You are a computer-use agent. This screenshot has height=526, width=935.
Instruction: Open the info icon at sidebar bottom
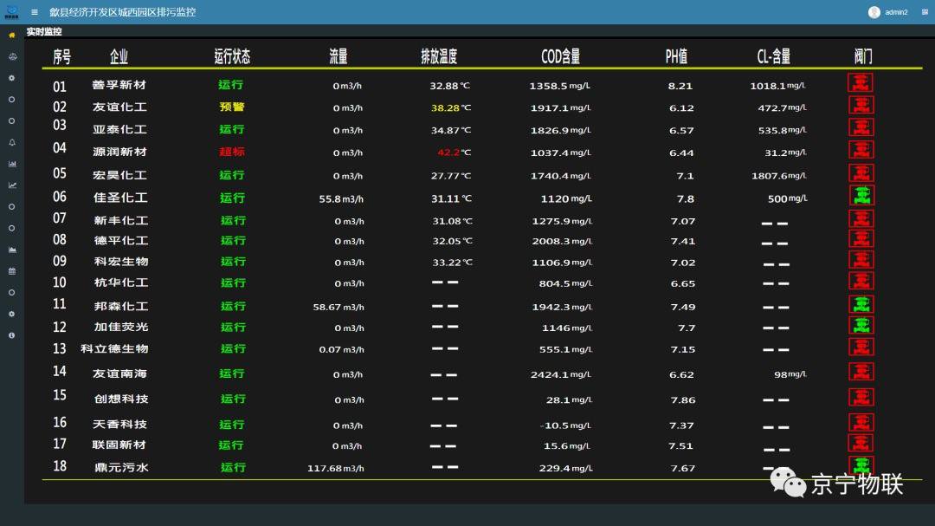click(x=12, y=334)
